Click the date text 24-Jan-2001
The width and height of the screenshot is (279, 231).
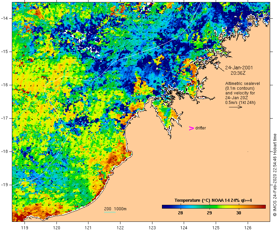click(239, 68)
